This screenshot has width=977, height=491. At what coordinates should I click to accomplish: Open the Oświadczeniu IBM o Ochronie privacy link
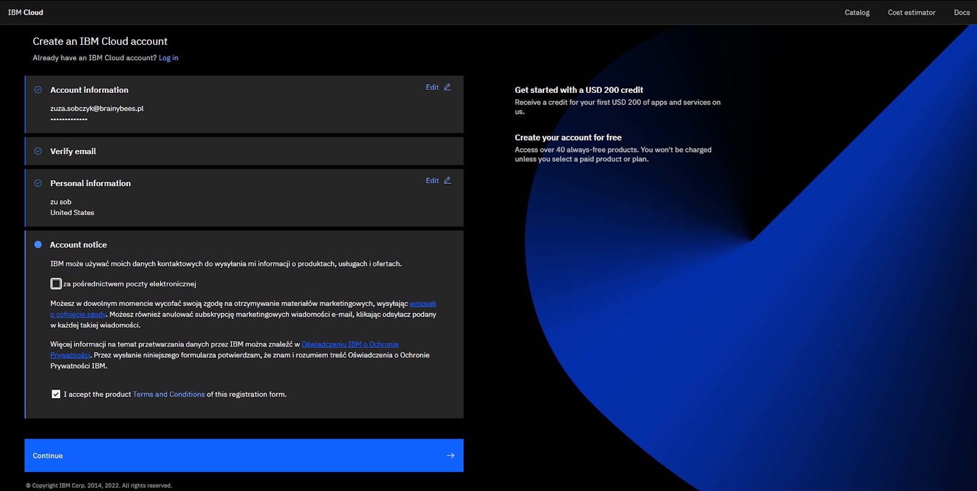pyautogui.click(x=350, y=344)
